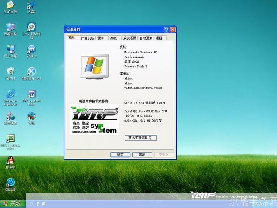277x208 pixels.
Task: Open the 网上邻居 desktop icon
Action: tap(10, 52)
